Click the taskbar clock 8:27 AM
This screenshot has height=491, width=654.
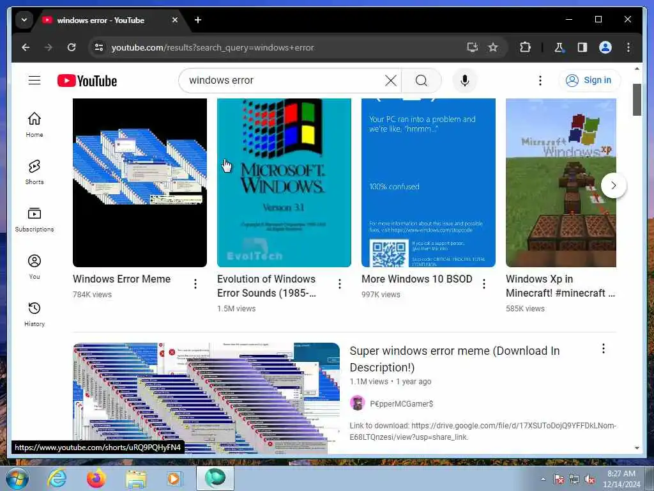point(621,479)
